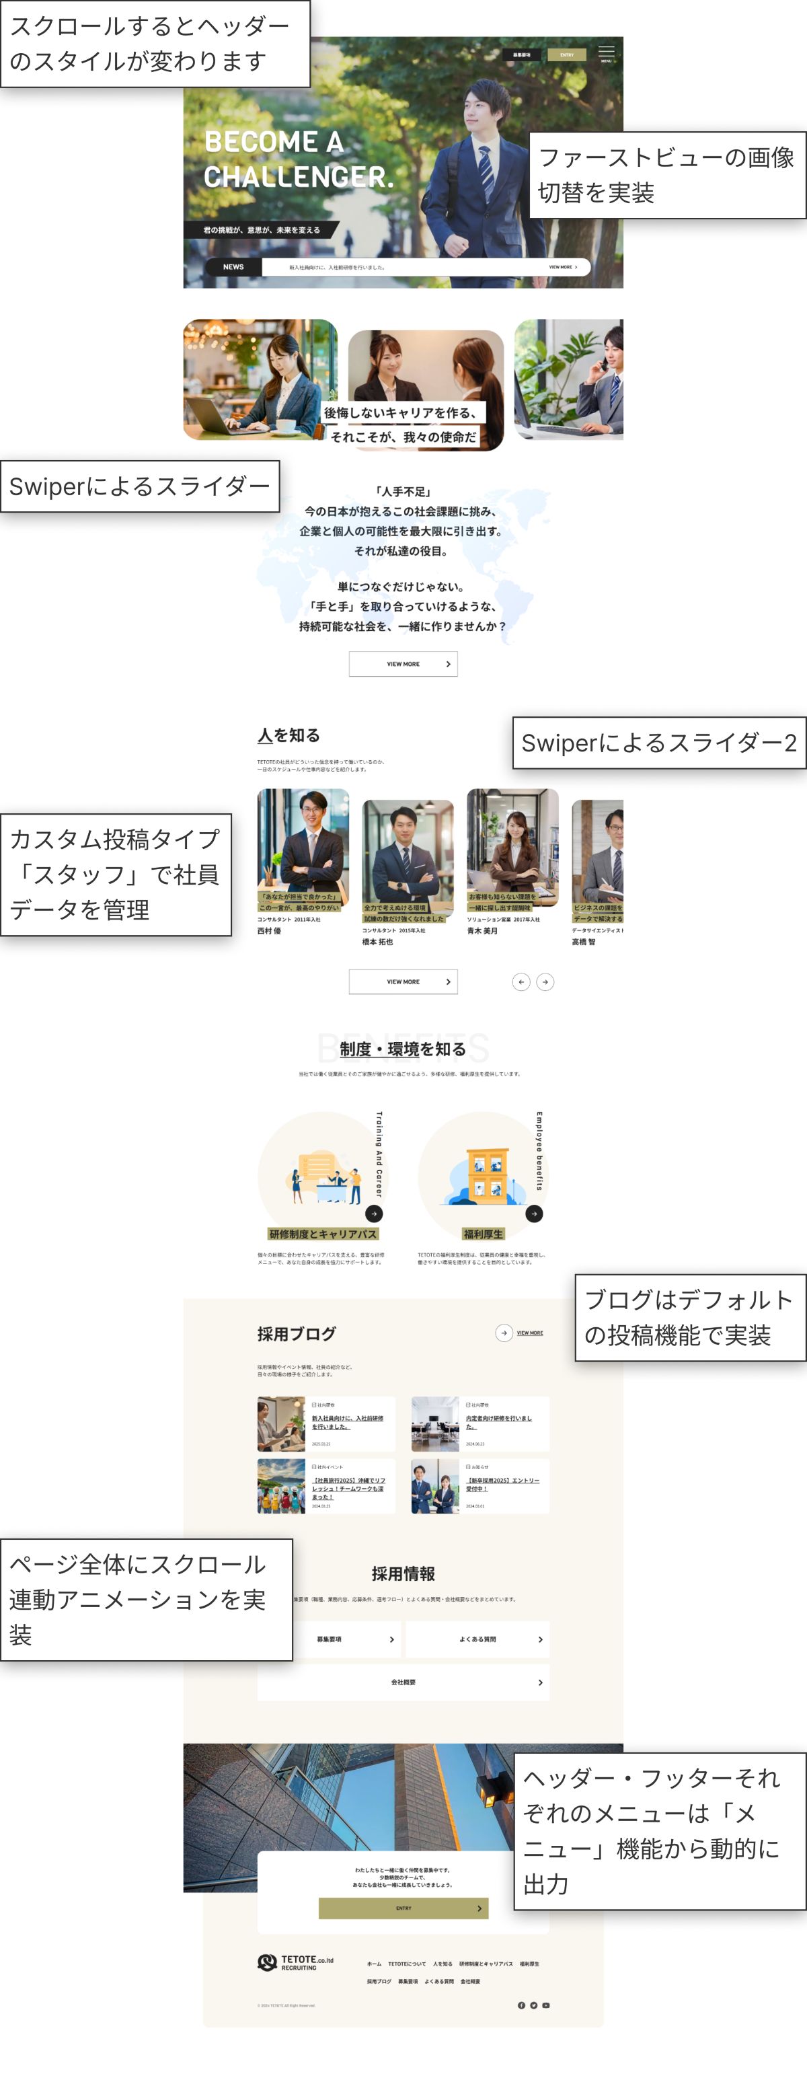This screenshot has width=807, height=2084.
Task: Click the YouTube icon in the footer
Action: tap(546, 2005)
